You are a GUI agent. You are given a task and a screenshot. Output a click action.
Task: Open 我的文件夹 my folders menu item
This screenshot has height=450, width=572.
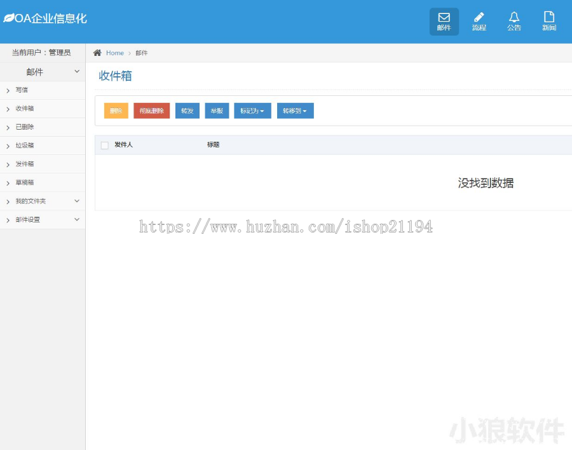click(x=43, y=201)
